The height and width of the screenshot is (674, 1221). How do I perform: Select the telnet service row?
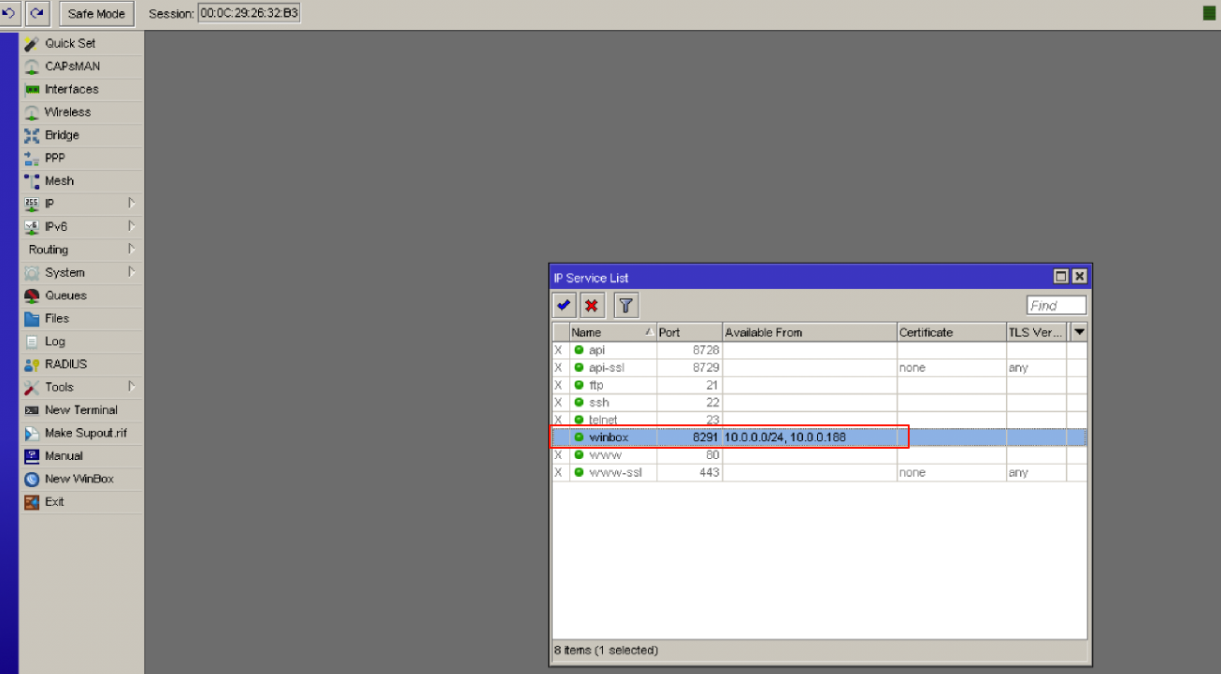click(x=819, y=420)
